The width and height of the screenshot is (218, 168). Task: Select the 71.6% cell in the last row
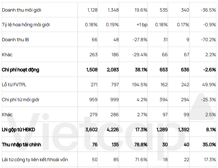pos(141,160)
